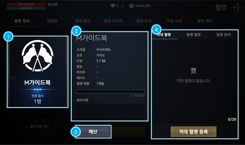
Task: Click the diamond currency icon
Action: 113,6
